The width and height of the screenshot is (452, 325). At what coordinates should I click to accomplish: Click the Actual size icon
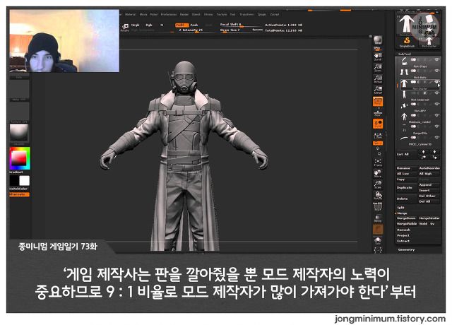[378, 78]
